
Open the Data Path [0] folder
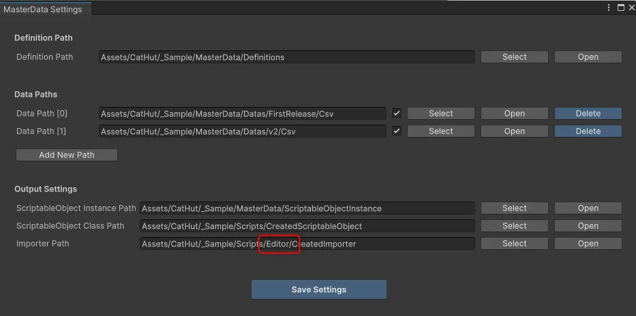pyautogui.click(x=514, y=114)
